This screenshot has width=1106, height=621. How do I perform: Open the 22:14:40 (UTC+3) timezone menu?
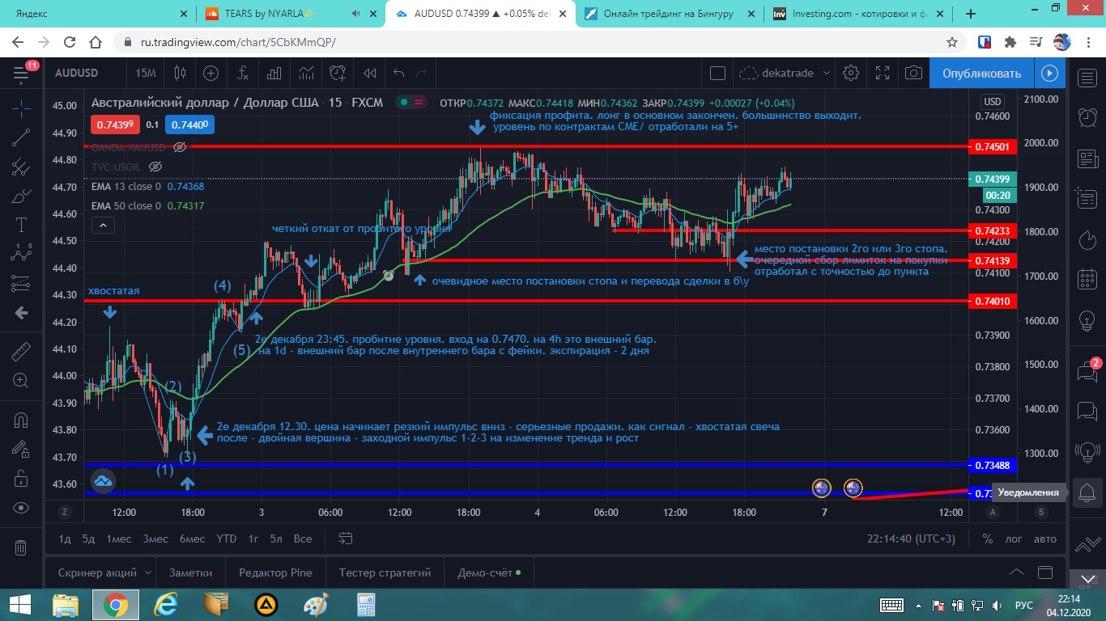click(x=911, y=539)
